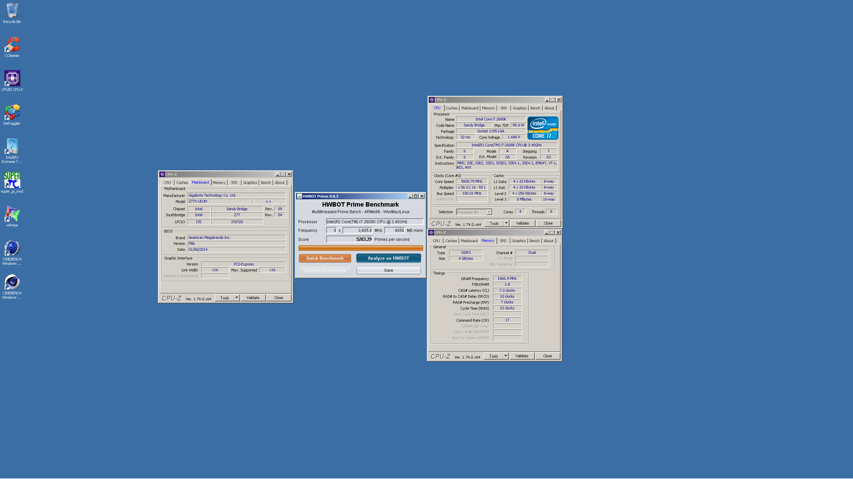The image size is (853, 479).
Task: Click the Core Voltage value 1.680 V
Action: (514, 137)
